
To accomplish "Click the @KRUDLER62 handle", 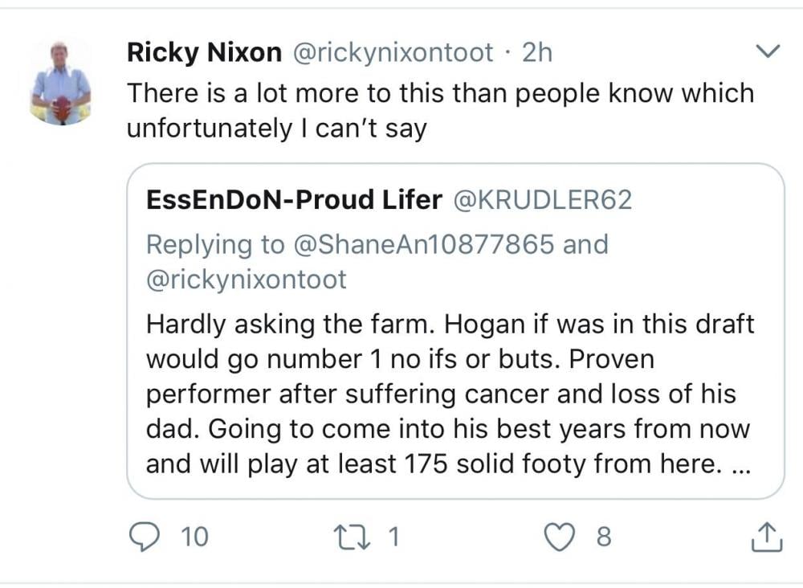I will 544,200.
